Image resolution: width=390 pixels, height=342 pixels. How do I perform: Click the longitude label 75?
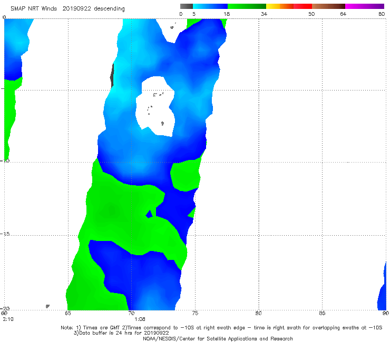(x=195, y=313)
